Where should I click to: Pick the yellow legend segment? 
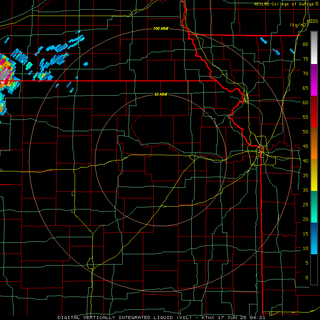click(x=314, y=175)
